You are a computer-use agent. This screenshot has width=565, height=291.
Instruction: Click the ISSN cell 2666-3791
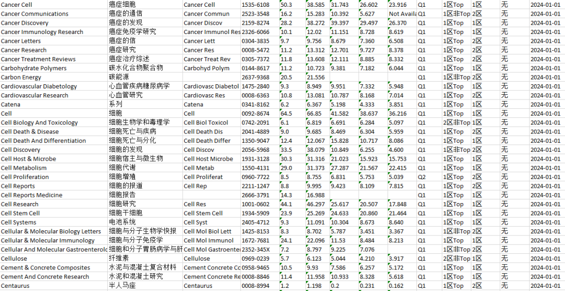click(x=255, y=195)
